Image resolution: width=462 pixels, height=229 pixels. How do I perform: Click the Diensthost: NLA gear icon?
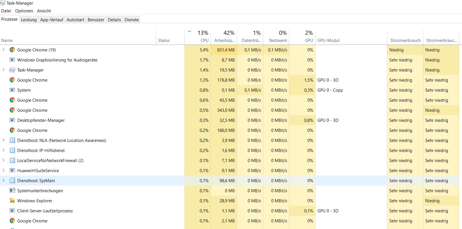[x=12, y=140]
